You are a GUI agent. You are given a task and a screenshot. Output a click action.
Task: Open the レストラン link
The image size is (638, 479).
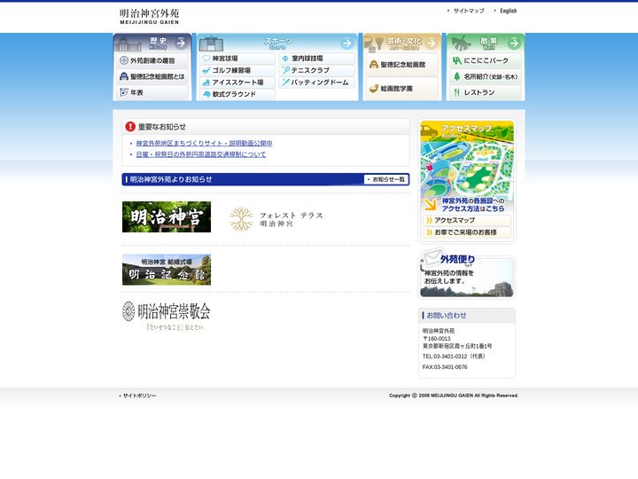(485, 92)
